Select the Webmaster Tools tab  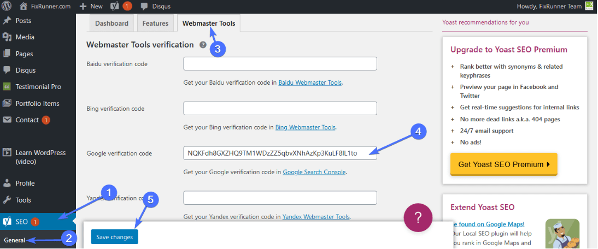pos(209,23)
